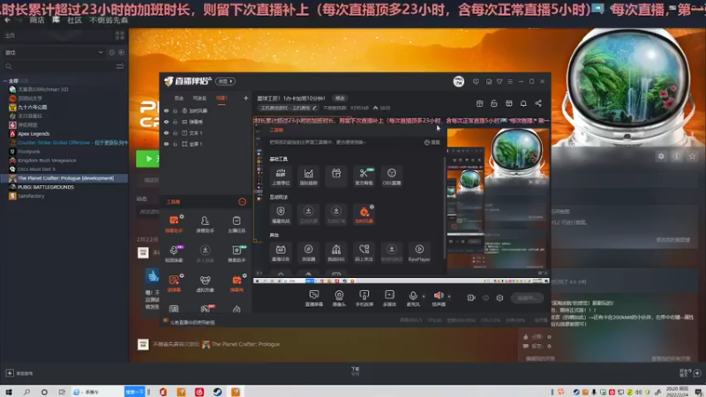Lock the 全屏 1 source layer
706x397 pixels.
(x=175, y=144)
